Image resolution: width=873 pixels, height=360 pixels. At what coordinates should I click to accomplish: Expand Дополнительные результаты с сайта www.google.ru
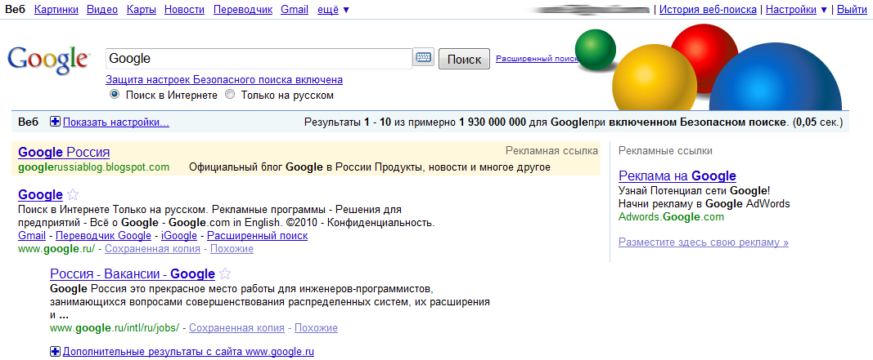point(189,351)
